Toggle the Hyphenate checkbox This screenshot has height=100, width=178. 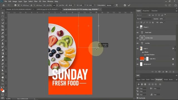click(x=137, y=98)
